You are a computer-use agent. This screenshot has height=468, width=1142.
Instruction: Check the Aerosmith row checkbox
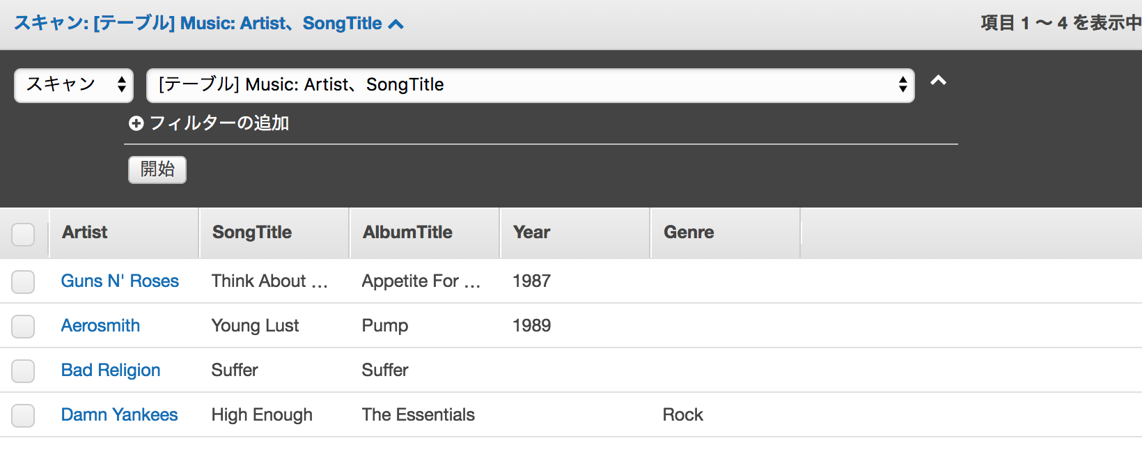click(23, 327)
